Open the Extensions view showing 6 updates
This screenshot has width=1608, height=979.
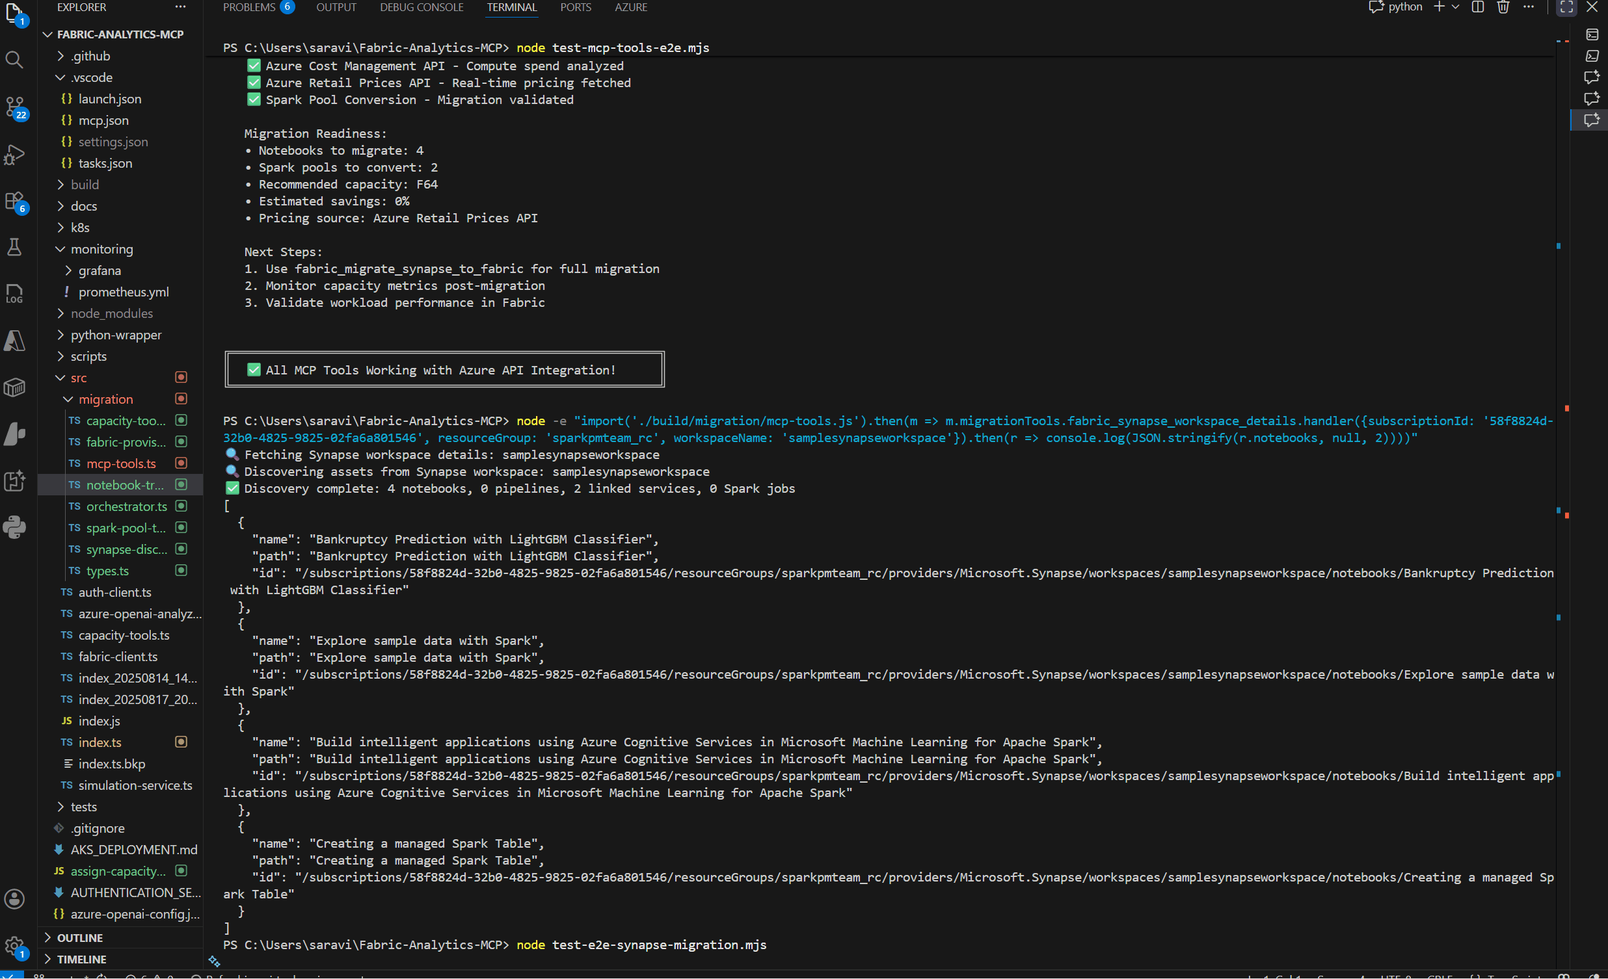click(14, 201)
